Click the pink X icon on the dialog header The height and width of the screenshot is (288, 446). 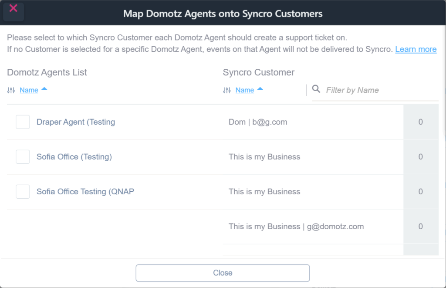[13, 8]
